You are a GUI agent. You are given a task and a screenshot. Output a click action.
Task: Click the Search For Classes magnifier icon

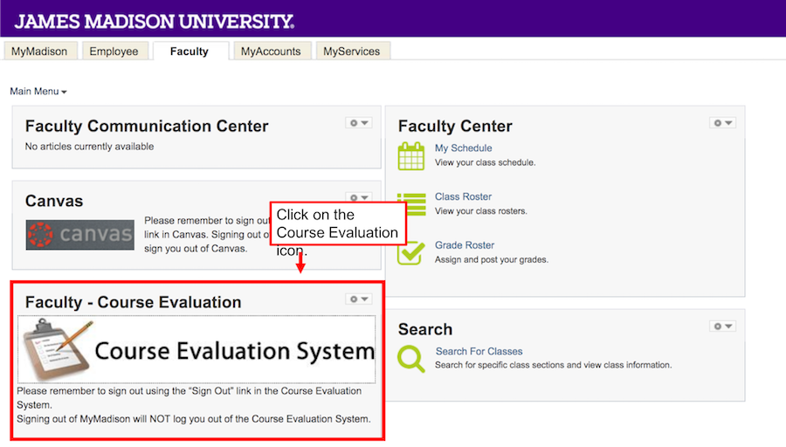pyautogui.click(x=411, y=358)
